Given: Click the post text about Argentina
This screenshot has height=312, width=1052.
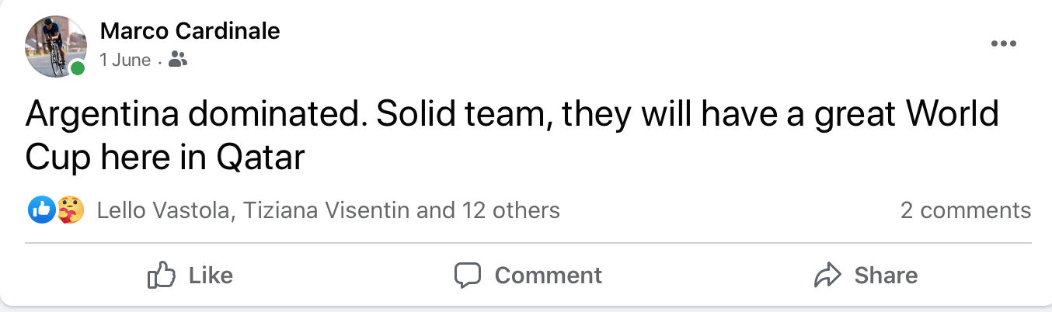Looking at the screenshot, I should pos(511,116).
